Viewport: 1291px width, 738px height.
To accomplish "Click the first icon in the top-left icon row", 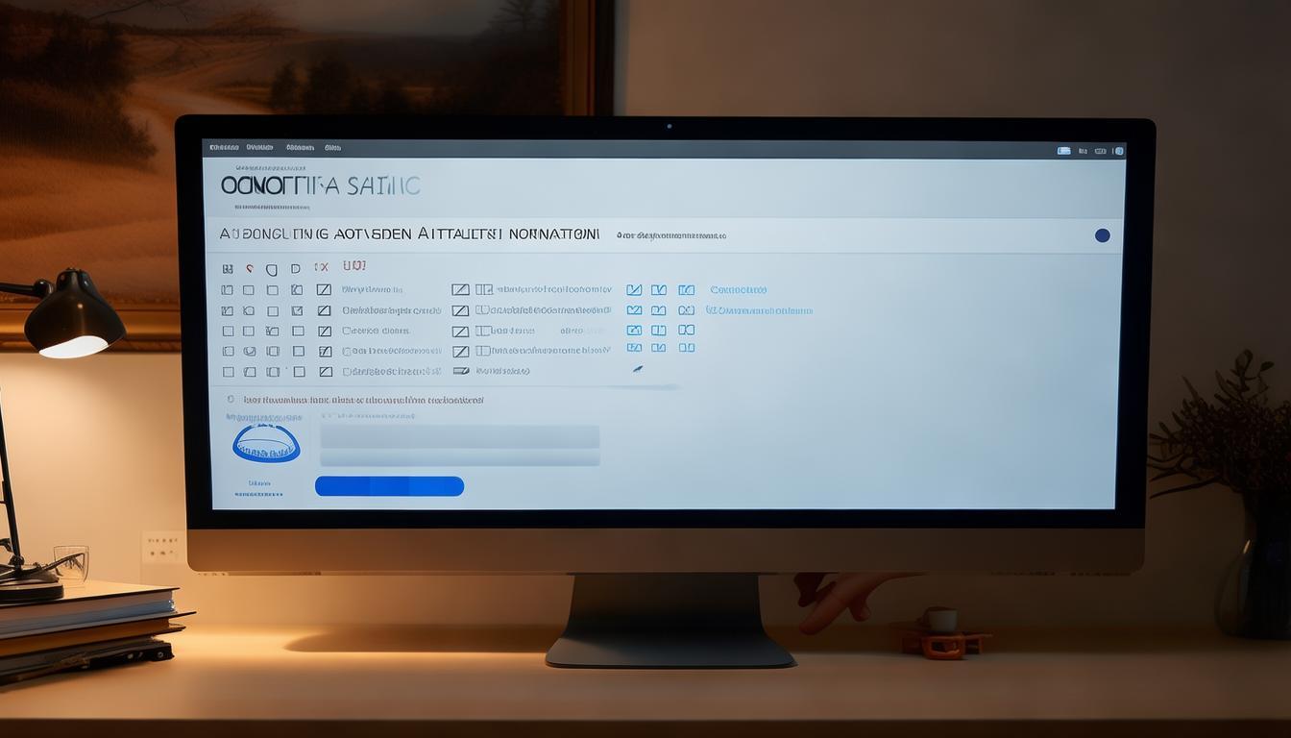I will point(228,269).
